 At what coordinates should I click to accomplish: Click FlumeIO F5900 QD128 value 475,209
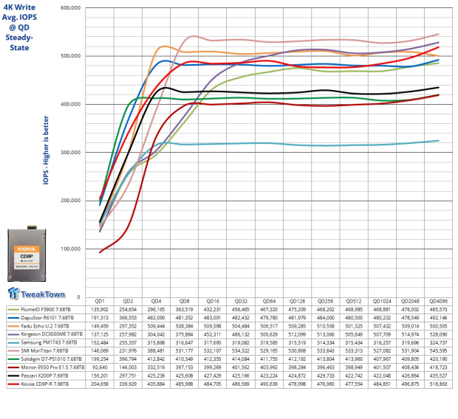coord(297,310)
